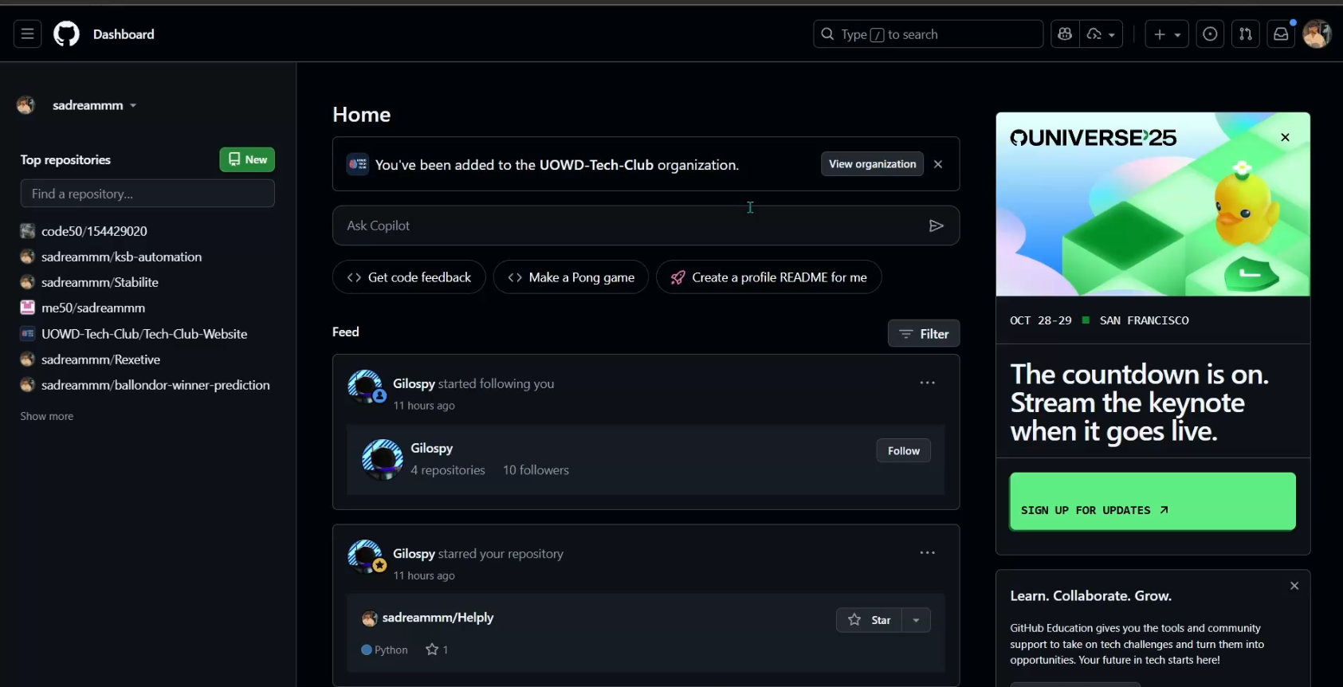Open Gilospy's 4 repositories link
The height and width of the screenshot is (687, 1343).
point(448,470)
